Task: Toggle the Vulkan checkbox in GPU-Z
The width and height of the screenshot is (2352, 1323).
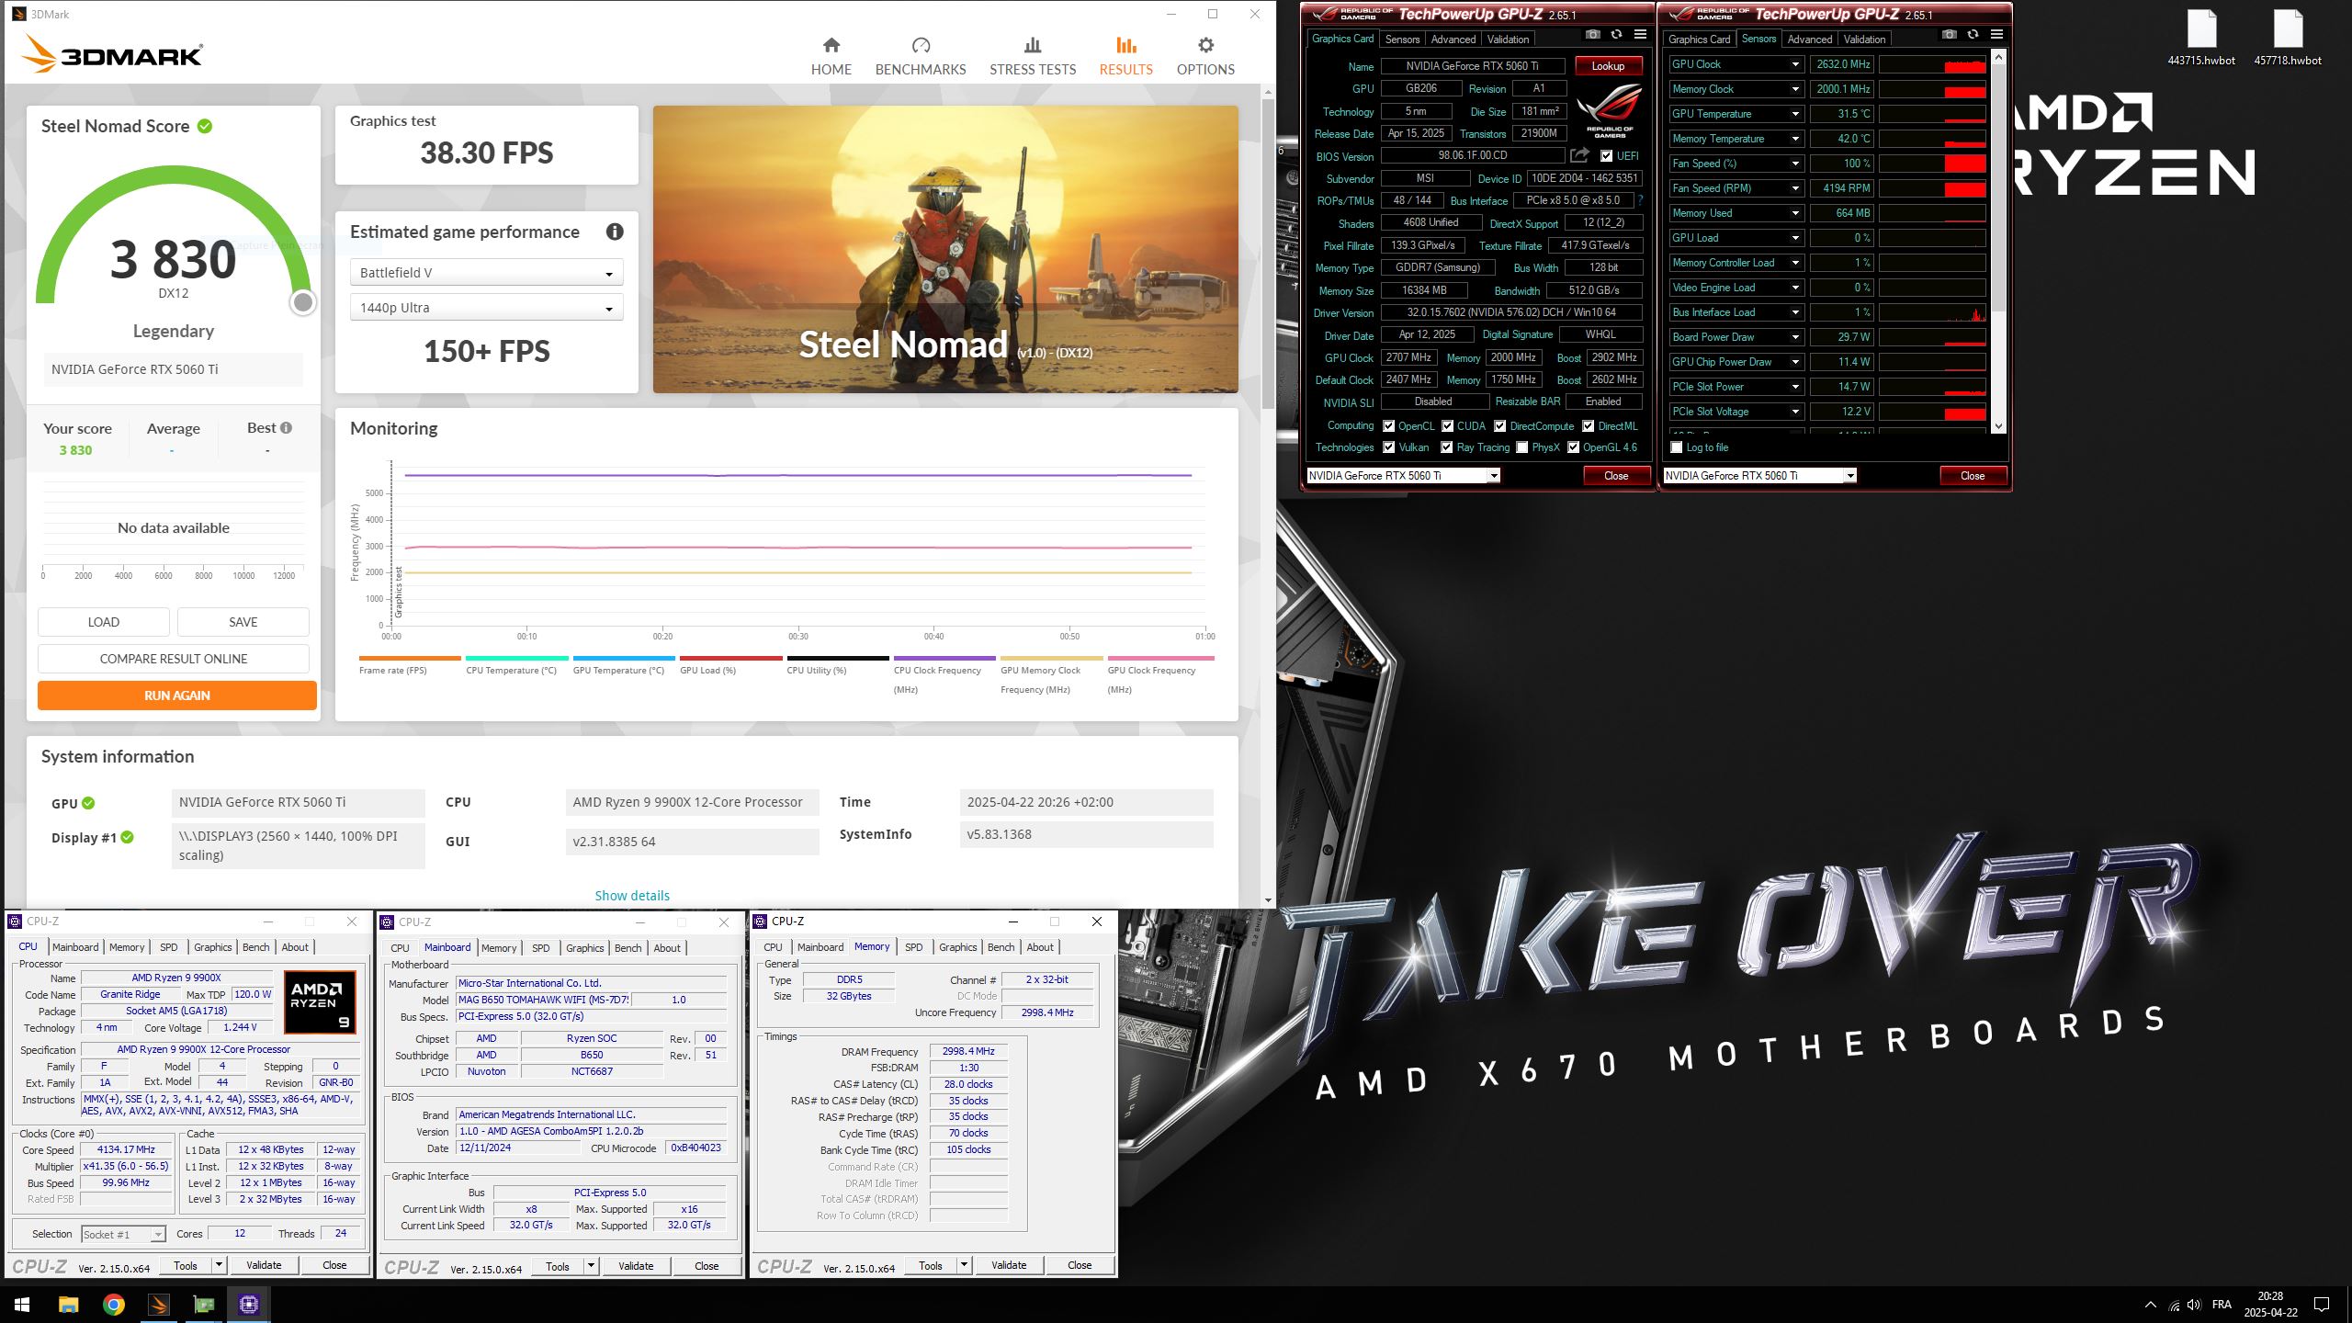Action: click(x=1389, y=447)
